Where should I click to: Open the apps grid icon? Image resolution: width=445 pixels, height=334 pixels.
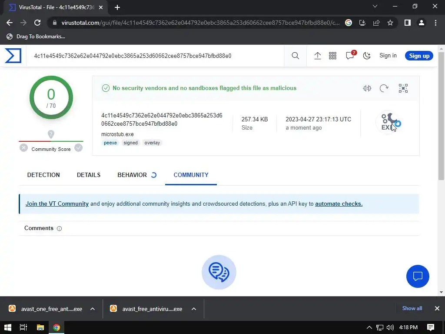[332, 56]
